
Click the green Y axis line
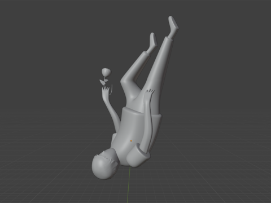[129, 184]
